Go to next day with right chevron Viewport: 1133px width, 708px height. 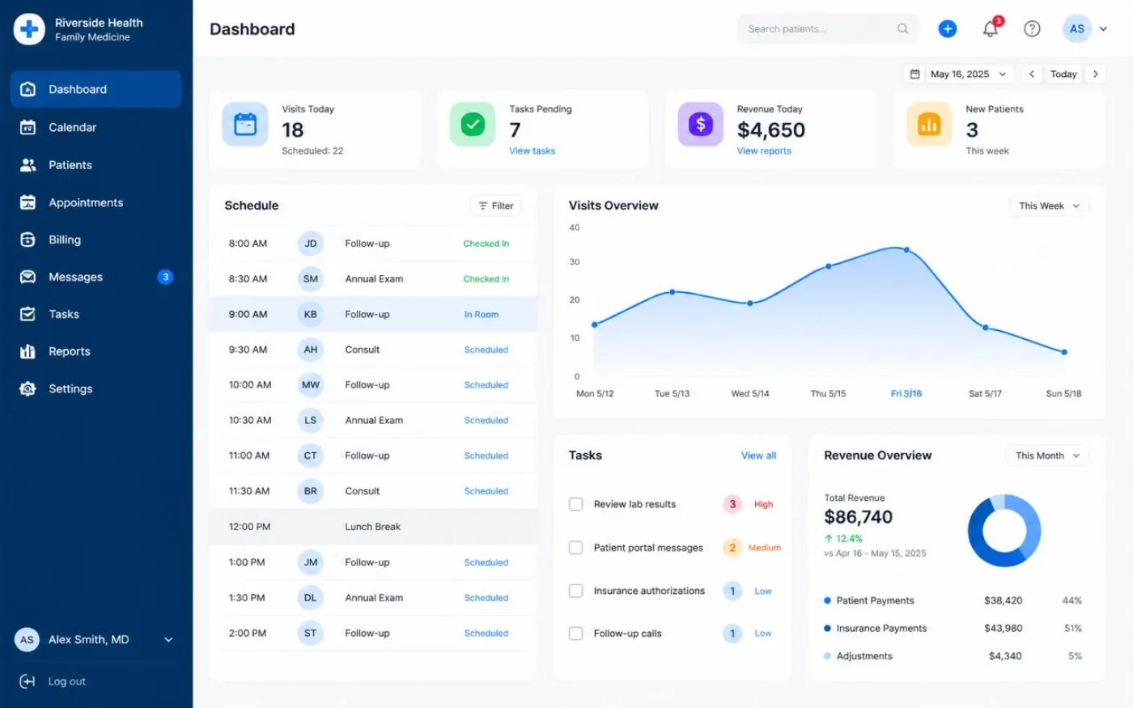pos(1096,74)
